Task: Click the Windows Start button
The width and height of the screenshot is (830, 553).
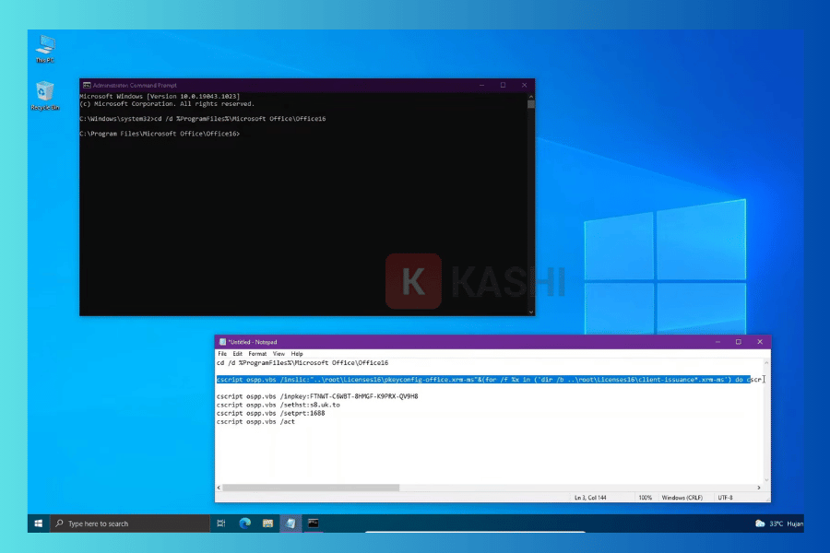Action: click(39, 524)
